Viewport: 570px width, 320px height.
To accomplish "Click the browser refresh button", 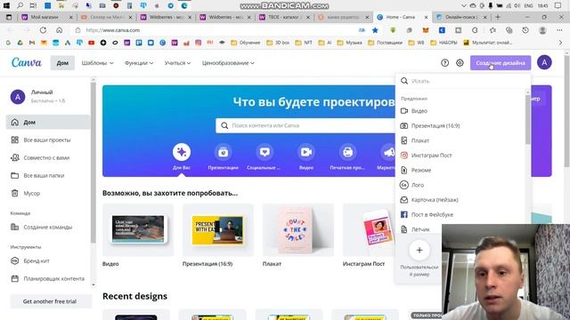I will (43, 30).
